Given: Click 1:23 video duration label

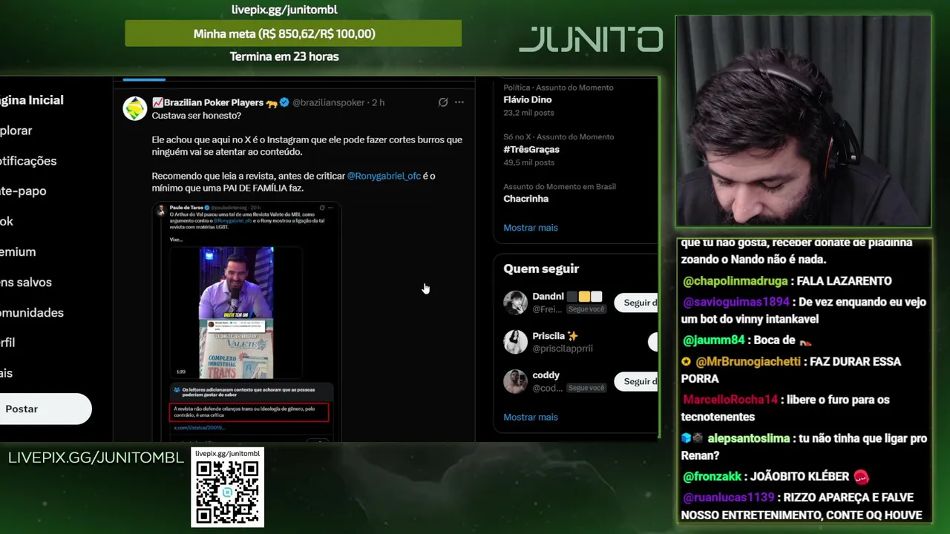Looking at the screenshot, I should coord(180,372).
